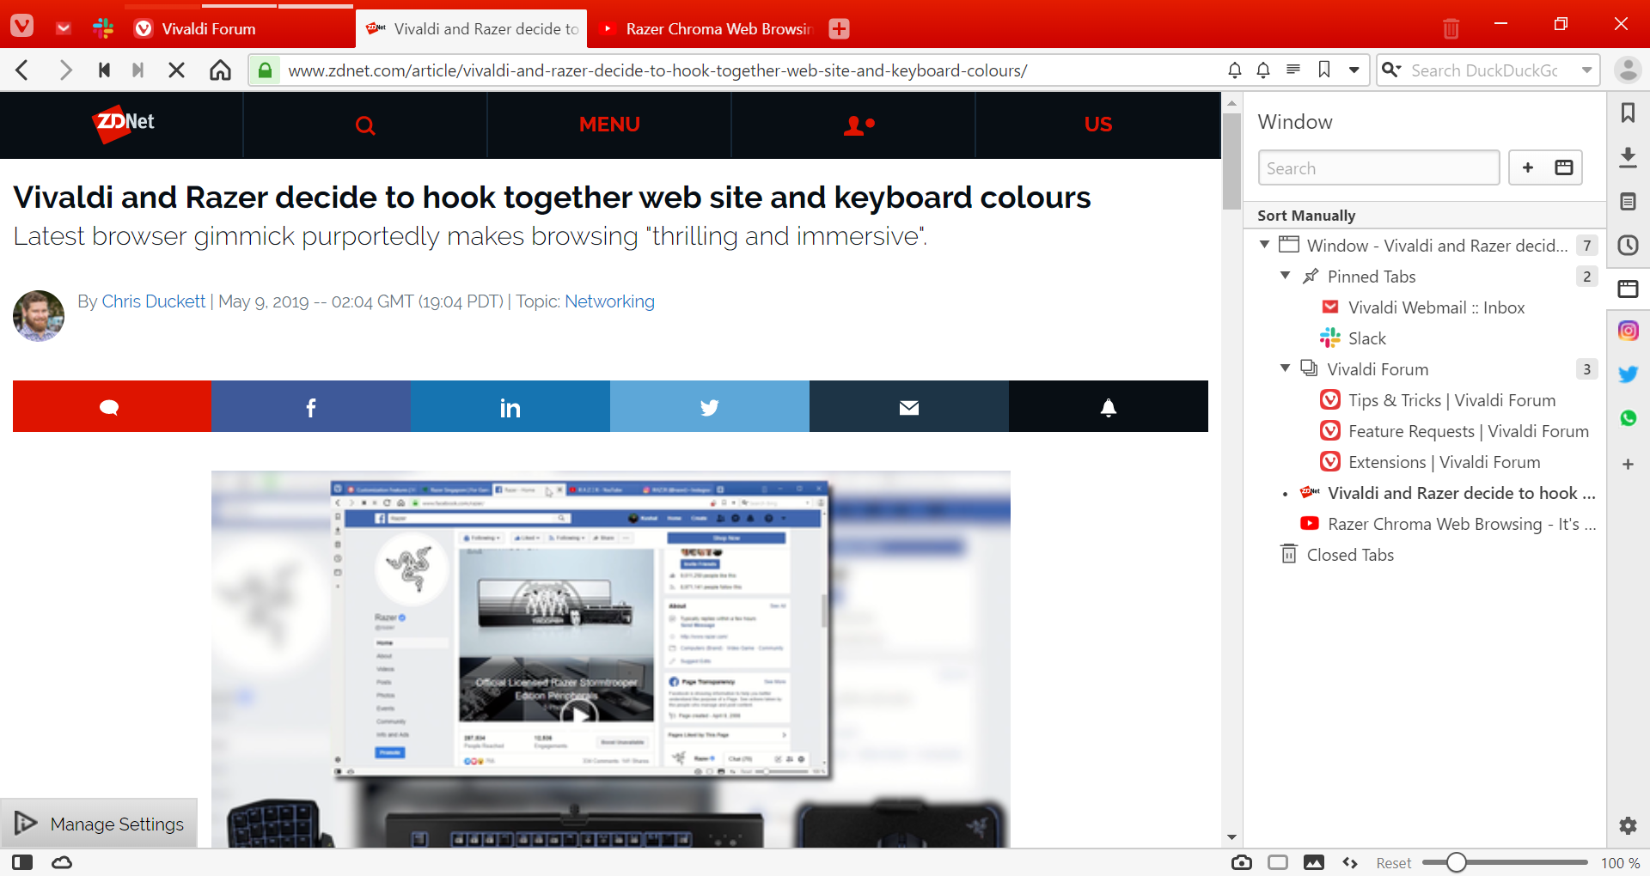Share the article on LinkedIn
The height and width of the screenshot is (876, 1650).
pos(510,406)
